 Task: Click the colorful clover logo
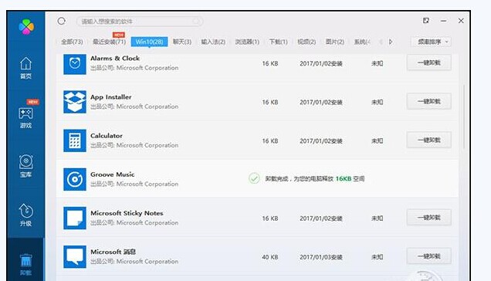(26, 26)
